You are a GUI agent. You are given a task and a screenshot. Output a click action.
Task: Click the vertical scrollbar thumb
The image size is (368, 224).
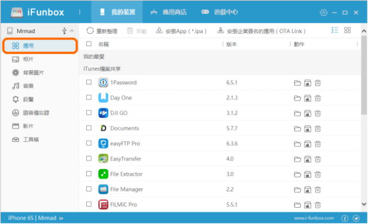[364, 75]
